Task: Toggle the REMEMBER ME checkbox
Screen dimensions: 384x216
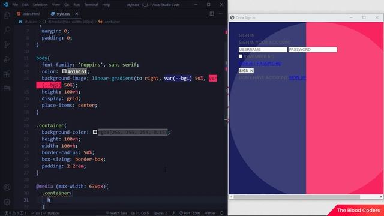Action: 241,56
